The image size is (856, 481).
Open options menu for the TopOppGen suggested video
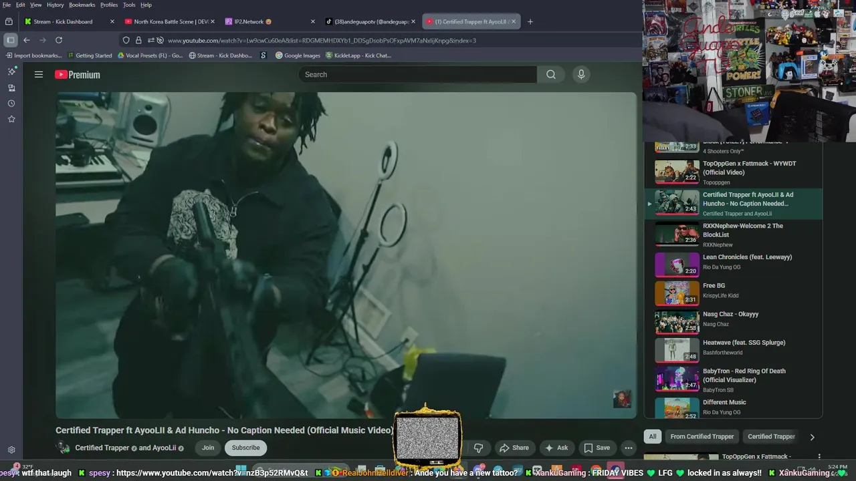click(819, 457)
